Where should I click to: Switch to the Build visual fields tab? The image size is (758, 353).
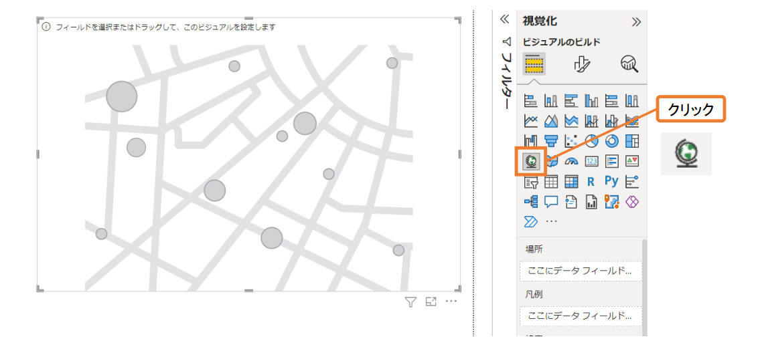coord(534,64)
